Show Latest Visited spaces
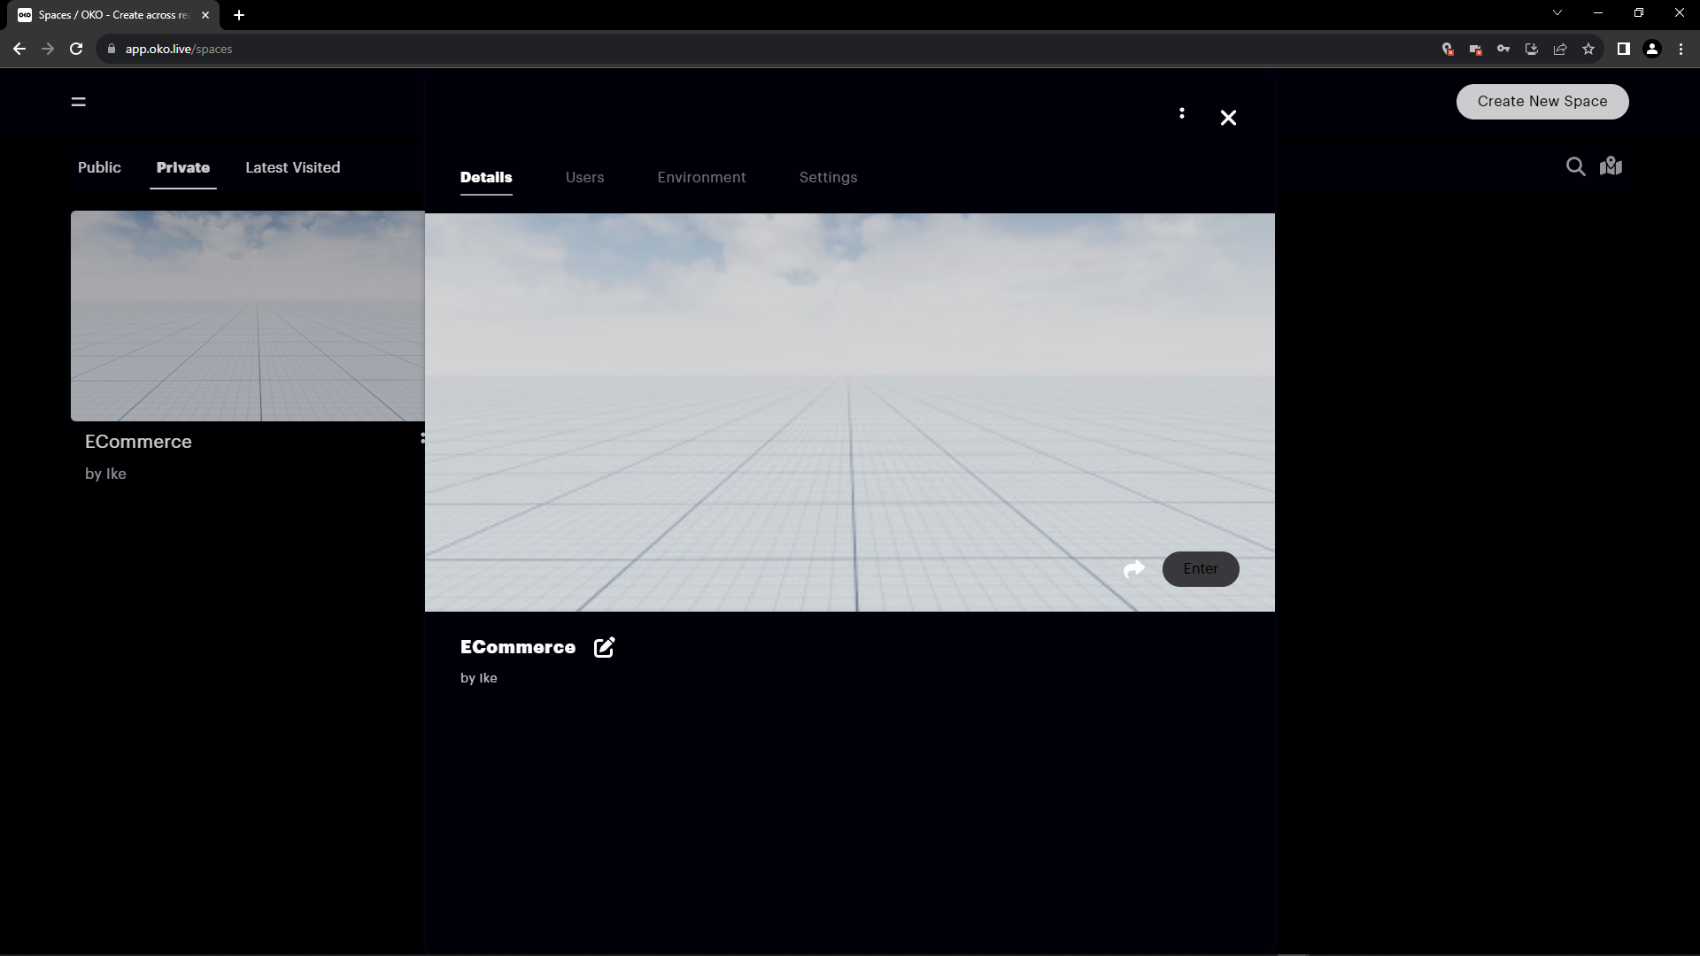The width and height of the screenshot is (1700, 956). point(292,167)
